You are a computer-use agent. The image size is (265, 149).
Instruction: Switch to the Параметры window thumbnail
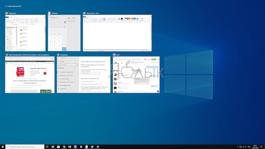[x=84, y=74]
